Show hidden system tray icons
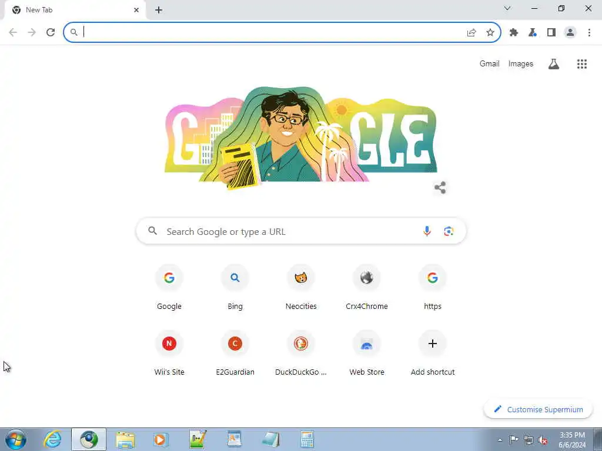This screenshot has height=451, width=602. coord(500,440)
